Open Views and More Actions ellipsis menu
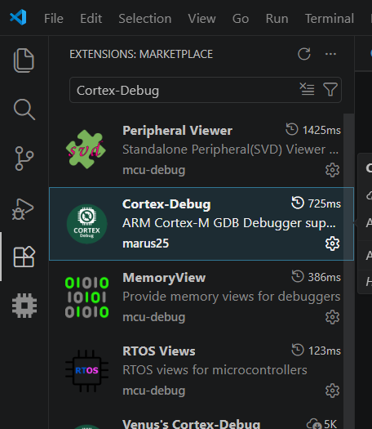 (x=330, y=54)
